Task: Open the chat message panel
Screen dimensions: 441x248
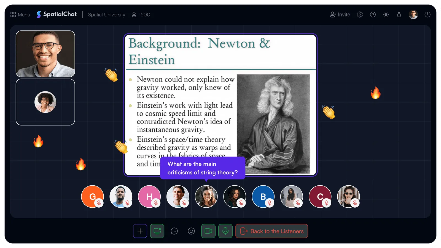Action: click(x=174, y=231)
